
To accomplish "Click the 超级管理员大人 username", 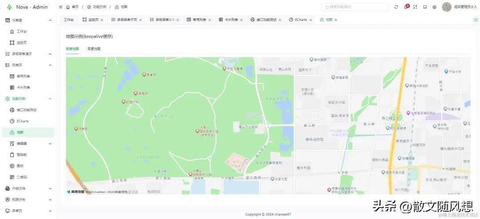I will point(465,7).
